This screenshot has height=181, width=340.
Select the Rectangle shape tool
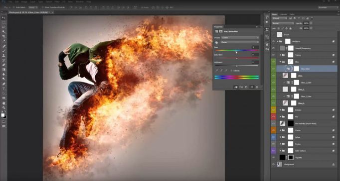pyautogui.click(x=3, y=98)
